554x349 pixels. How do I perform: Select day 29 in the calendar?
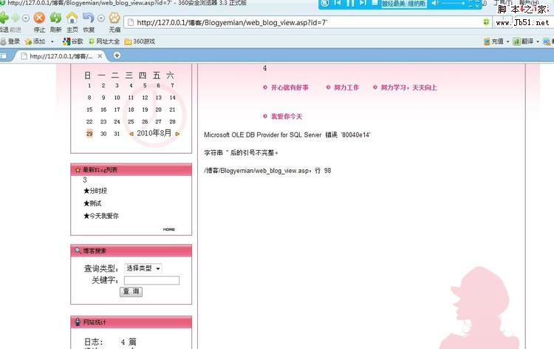point(89,134)
